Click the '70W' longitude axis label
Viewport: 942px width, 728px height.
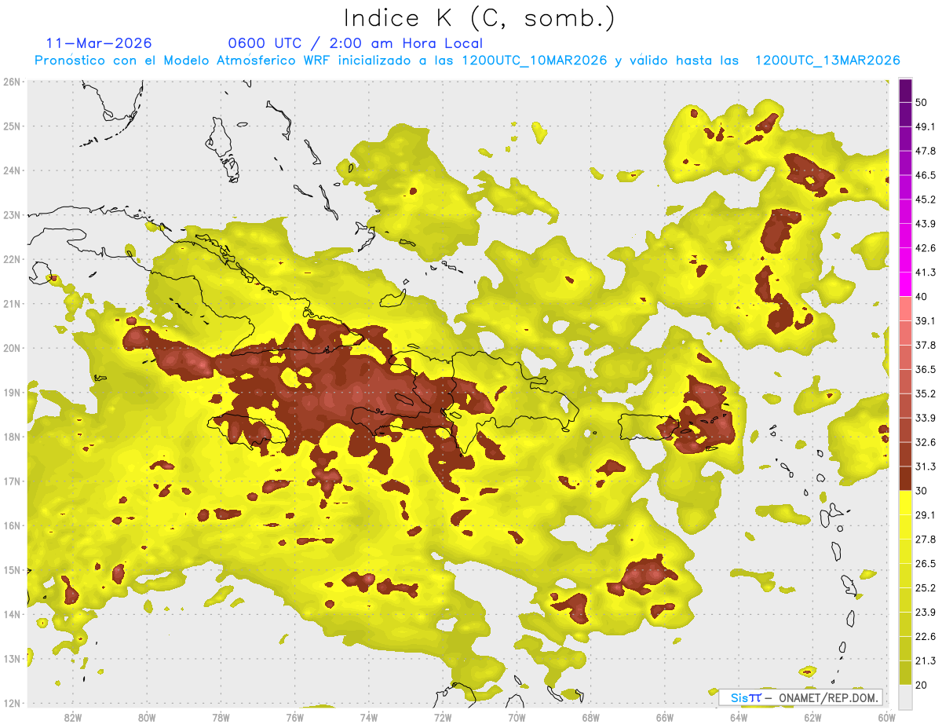(517, 718)
